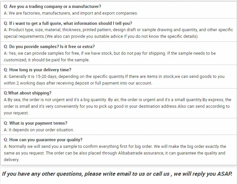The width and height of the screenshot is (237, 184).
Task: Select the payment terms question
Action: click(36, 123)
